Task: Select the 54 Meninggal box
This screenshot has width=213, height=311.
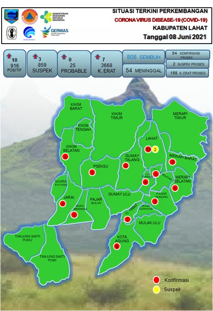Action: (144, 70)
